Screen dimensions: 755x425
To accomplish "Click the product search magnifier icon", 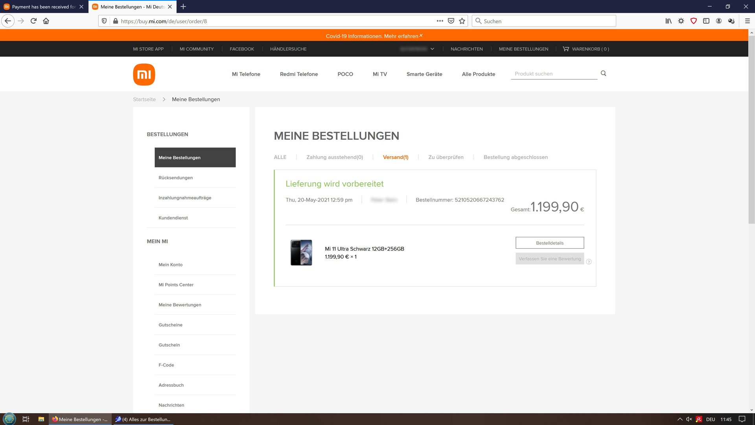I will 603,73.
